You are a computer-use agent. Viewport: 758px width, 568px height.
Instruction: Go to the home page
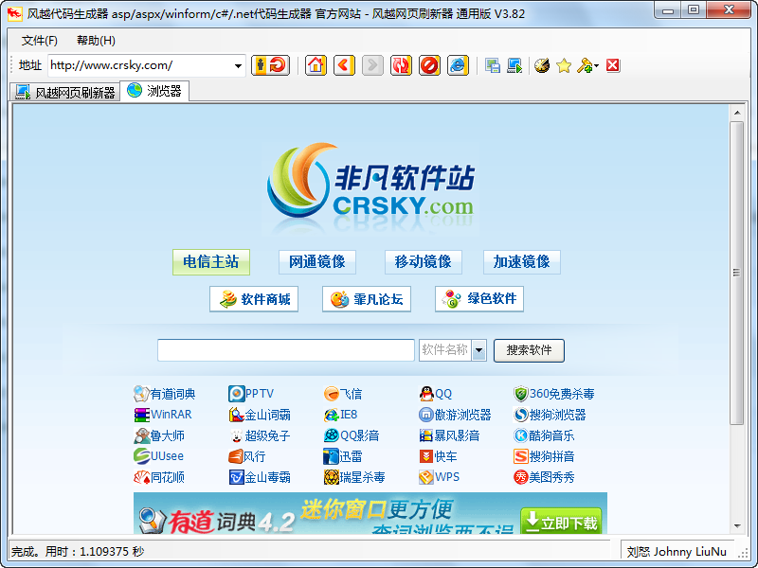click(x=316, y=65)
